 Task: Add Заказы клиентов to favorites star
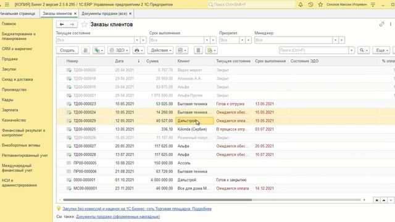(85, 25)
